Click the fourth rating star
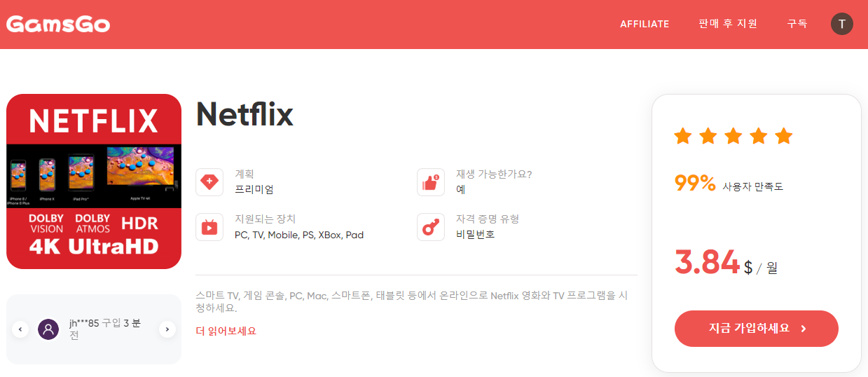Image resolution: width=868 pixels, height=377 pixels. tap(759, 136)
